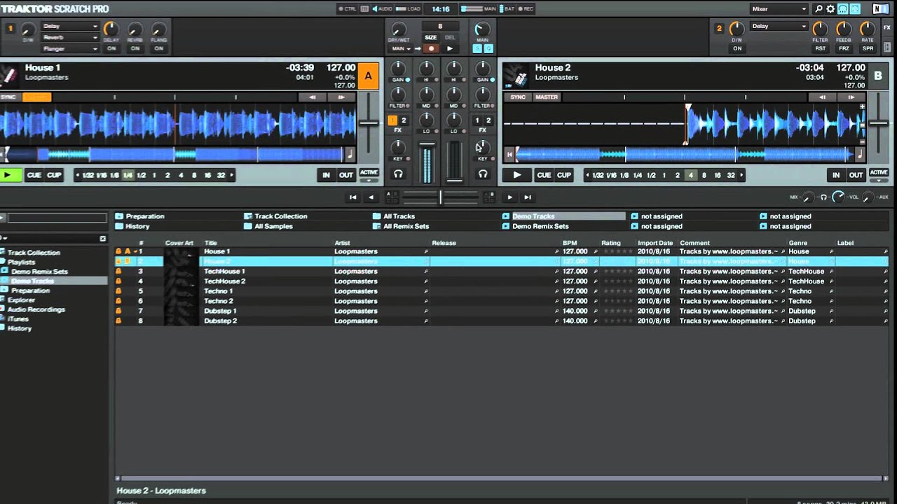Expand Deck B advanced panel arrow below ACTIVE
Screen dimensions: 897x504
click(878, 181)
